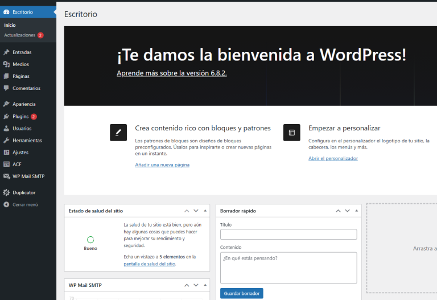The width and height of the screenshot is (437, 300).
Task: Focus the Contenido textarea
Action: click(288, 268)
